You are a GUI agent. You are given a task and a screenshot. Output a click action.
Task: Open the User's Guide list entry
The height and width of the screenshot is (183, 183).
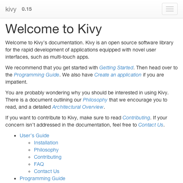pyautogui.click(x=34, y=135)
